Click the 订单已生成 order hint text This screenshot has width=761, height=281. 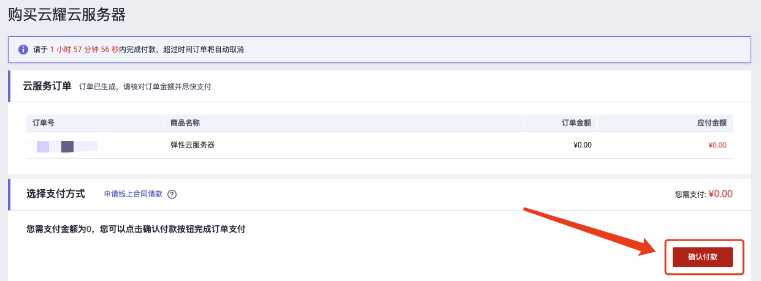[x=145, y=87]
